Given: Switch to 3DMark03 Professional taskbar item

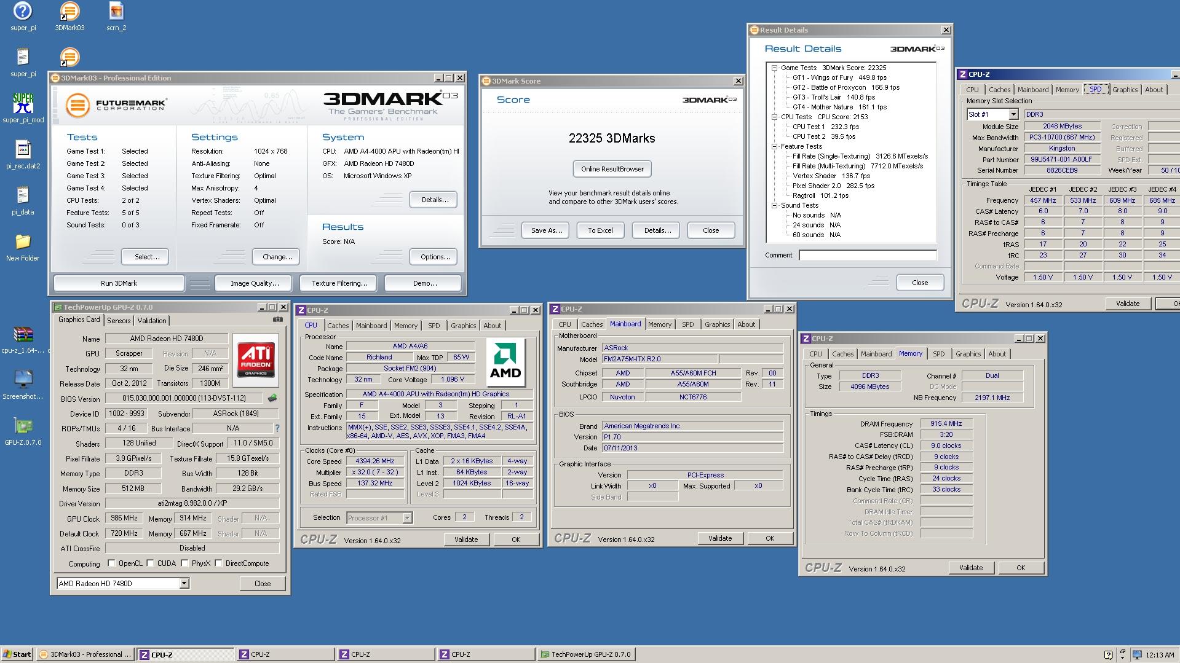Looking at the screenshot, I should coord(85,654).
